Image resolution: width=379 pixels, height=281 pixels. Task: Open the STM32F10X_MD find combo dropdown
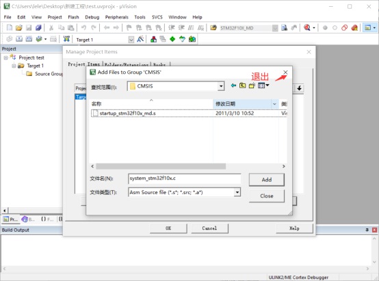pyautogui.click(x=275, y=28)
